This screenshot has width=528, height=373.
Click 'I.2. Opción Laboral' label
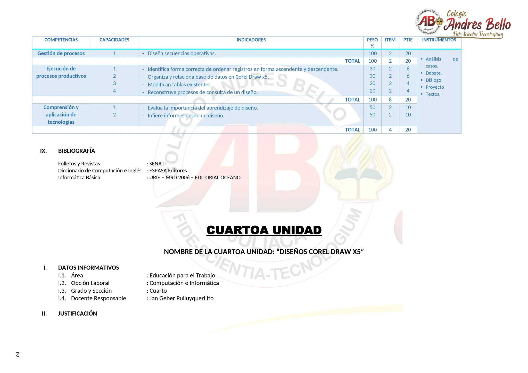(x=84, y=283)
